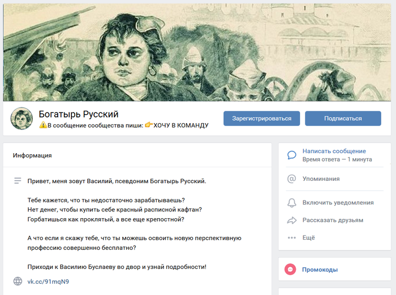
Task: Click the description lines icon
Action: [x=18, y=181]
